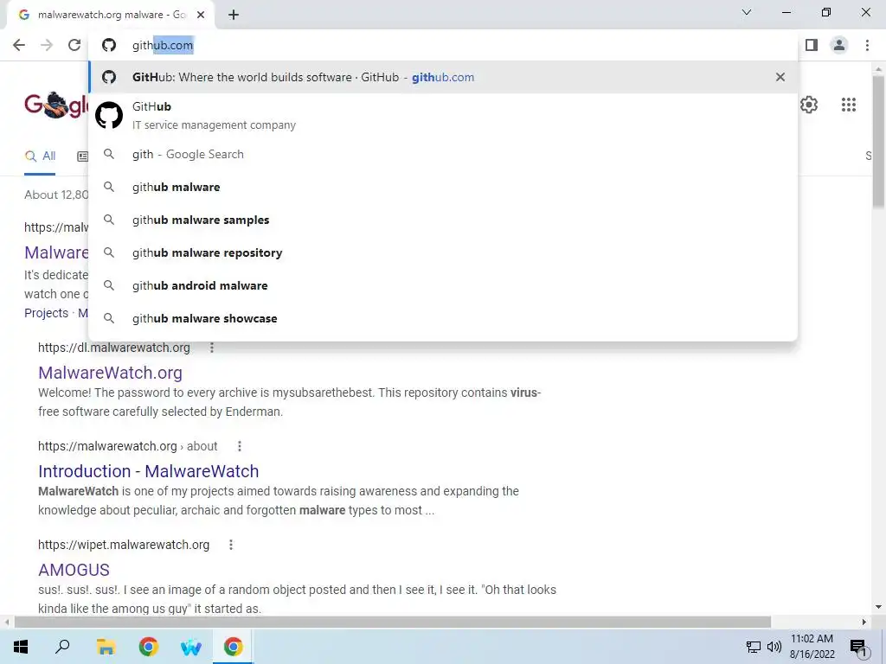Open Windows taskbar search
This screenshot has width=886, height=664.
[x=62, y=647]
